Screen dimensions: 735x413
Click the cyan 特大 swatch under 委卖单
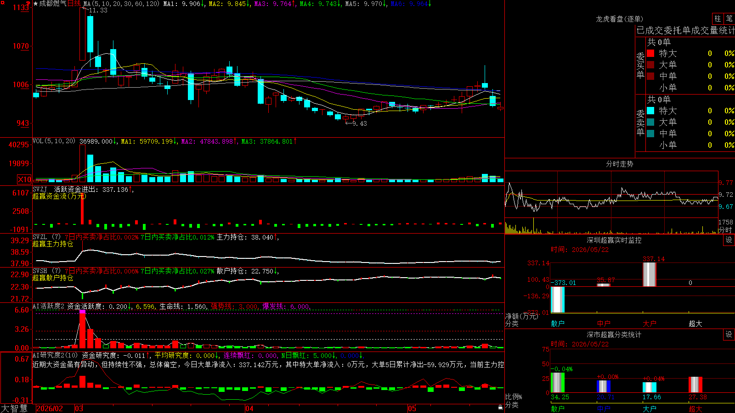click(x=650, y=111)
